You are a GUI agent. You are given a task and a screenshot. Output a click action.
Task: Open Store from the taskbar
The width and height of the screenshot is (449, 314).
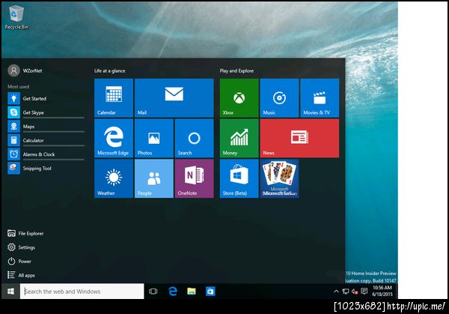tap(210, 292)
